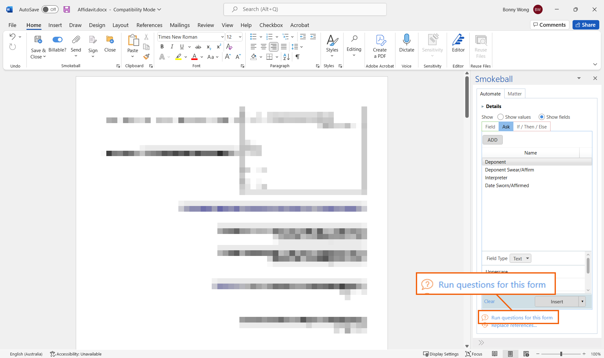Close the Smokeball pane
Image resolution: width=604 pixels, height=358 pixels.
(x=595, y=78)
